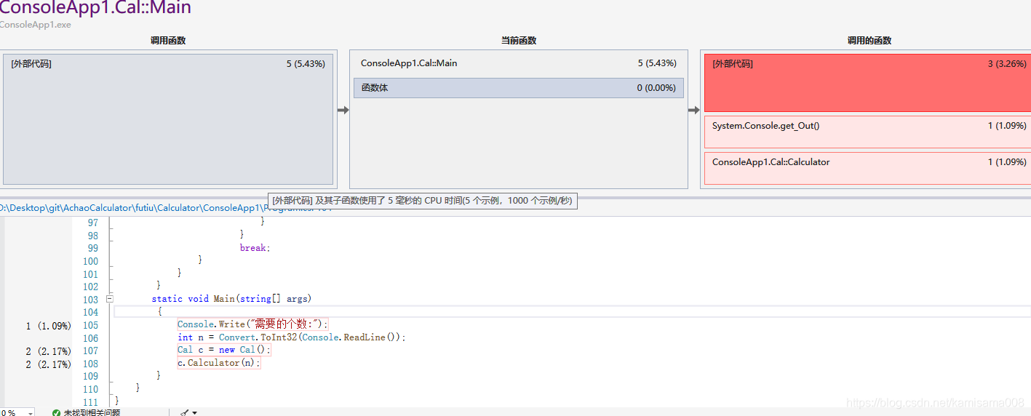
Task: Select the [外部代码] calling function box
Action: 168,119
